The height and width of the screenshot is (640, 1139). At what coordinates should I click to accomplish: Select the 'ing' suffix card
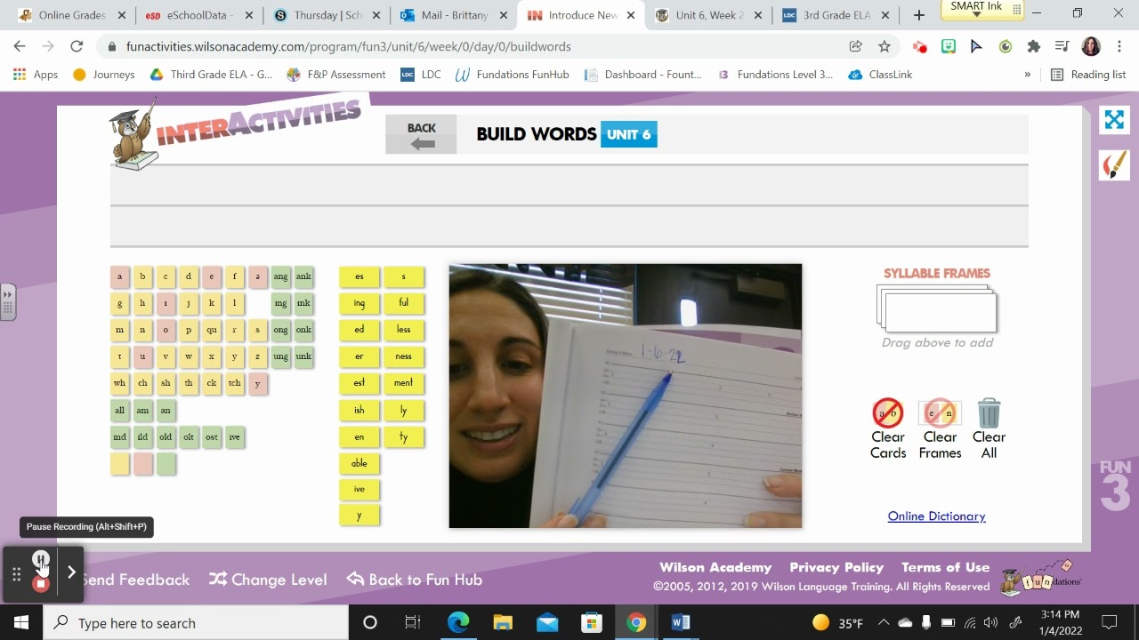[359, 303]
